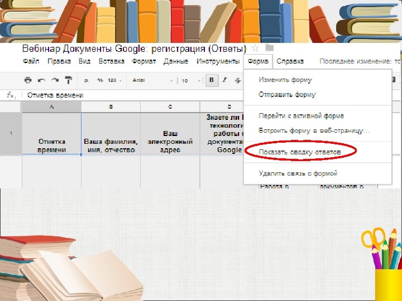Open the Вставка menu
This screenshot has height=301, width=402.
click(112, 61)
